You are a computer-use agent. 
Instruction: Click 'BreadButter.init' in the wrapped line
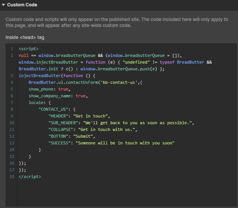point(38,69)
